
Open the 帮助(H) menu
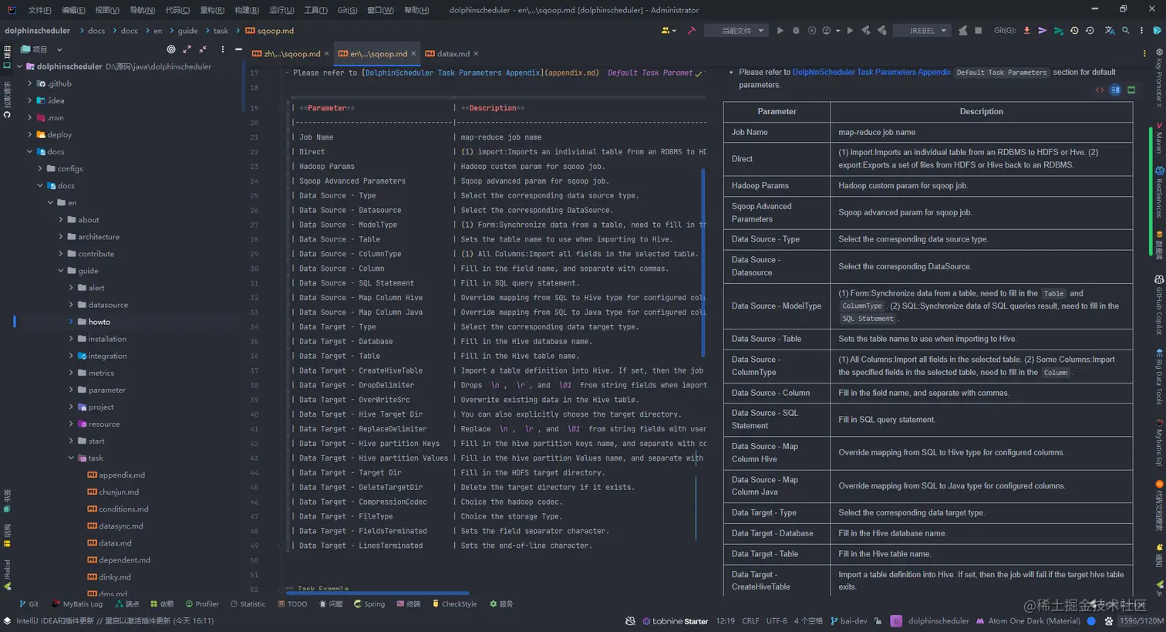(x=416, y=10)
